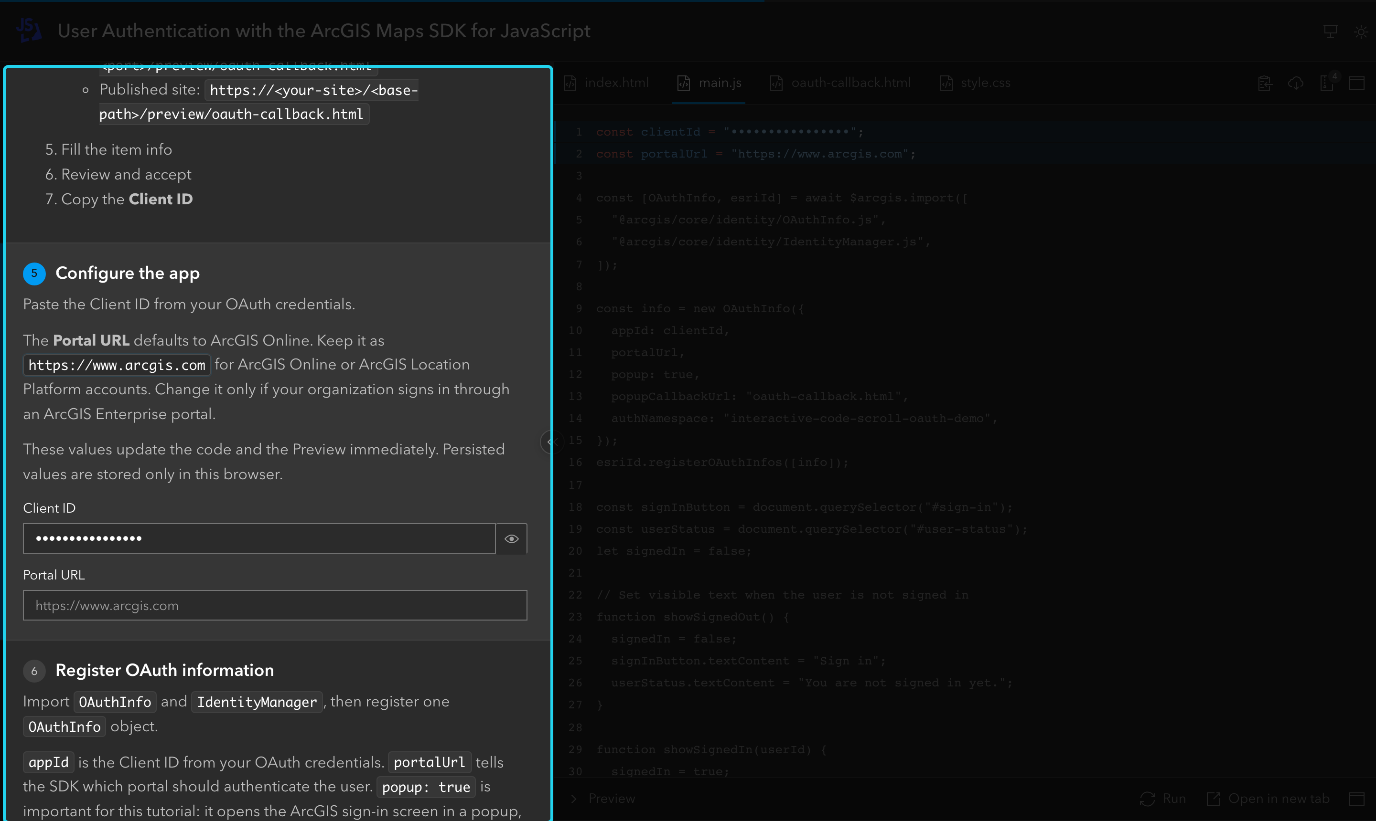
Task: Click the 'popup: true' inline code
Action: (x=426, y=787)
